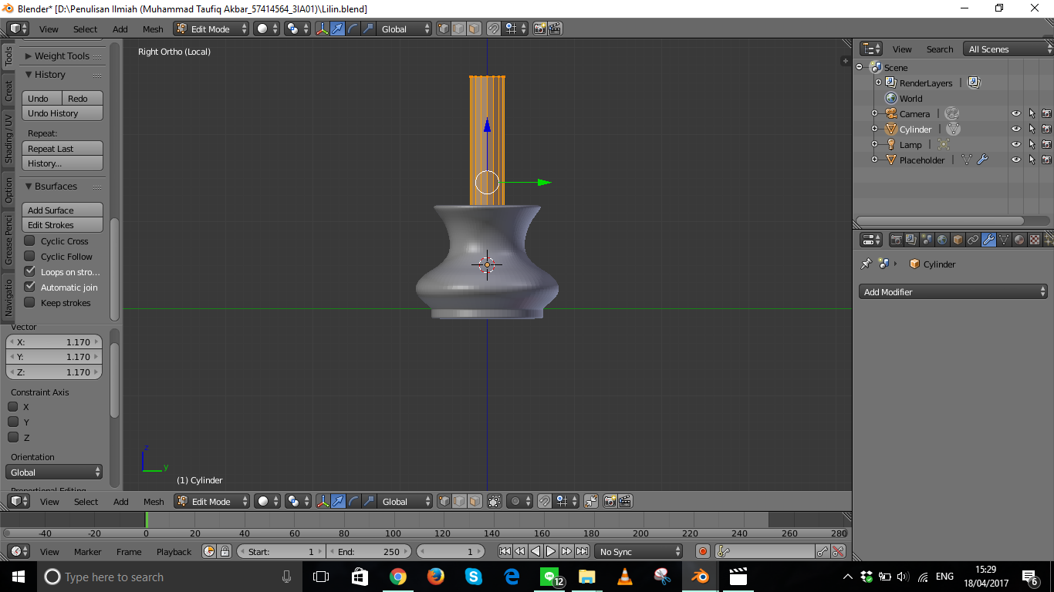This screenshot has height=592, width=1054.
Task: Open the No Sync dropdown
Action: 639,551
